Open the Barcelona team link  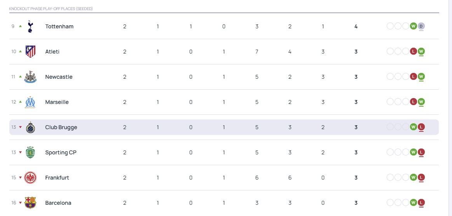[x=58, y=203]
